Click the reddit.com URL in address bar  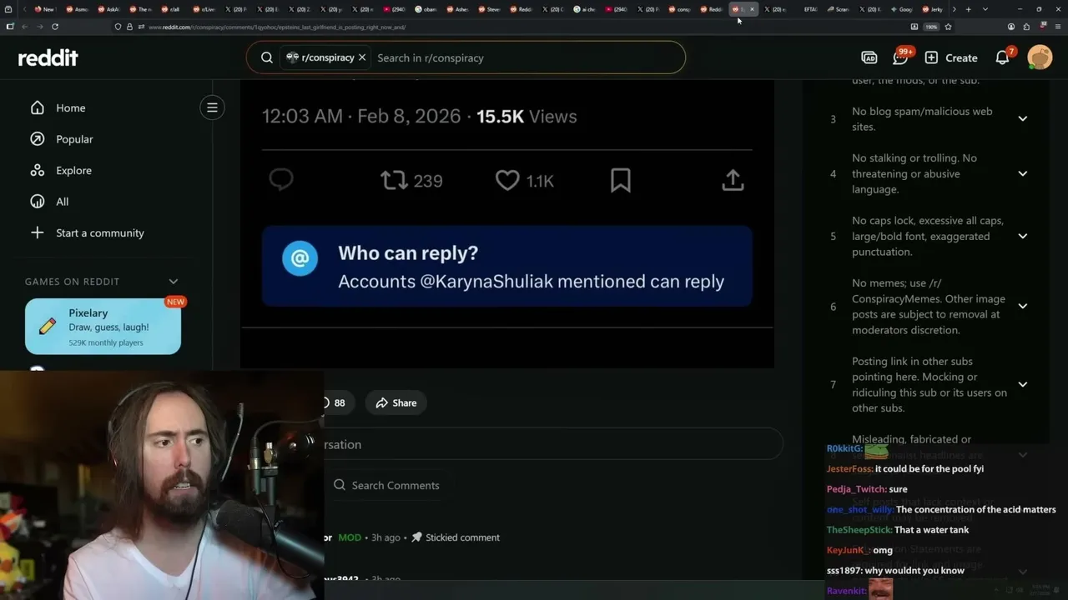(x=277, y=27)
